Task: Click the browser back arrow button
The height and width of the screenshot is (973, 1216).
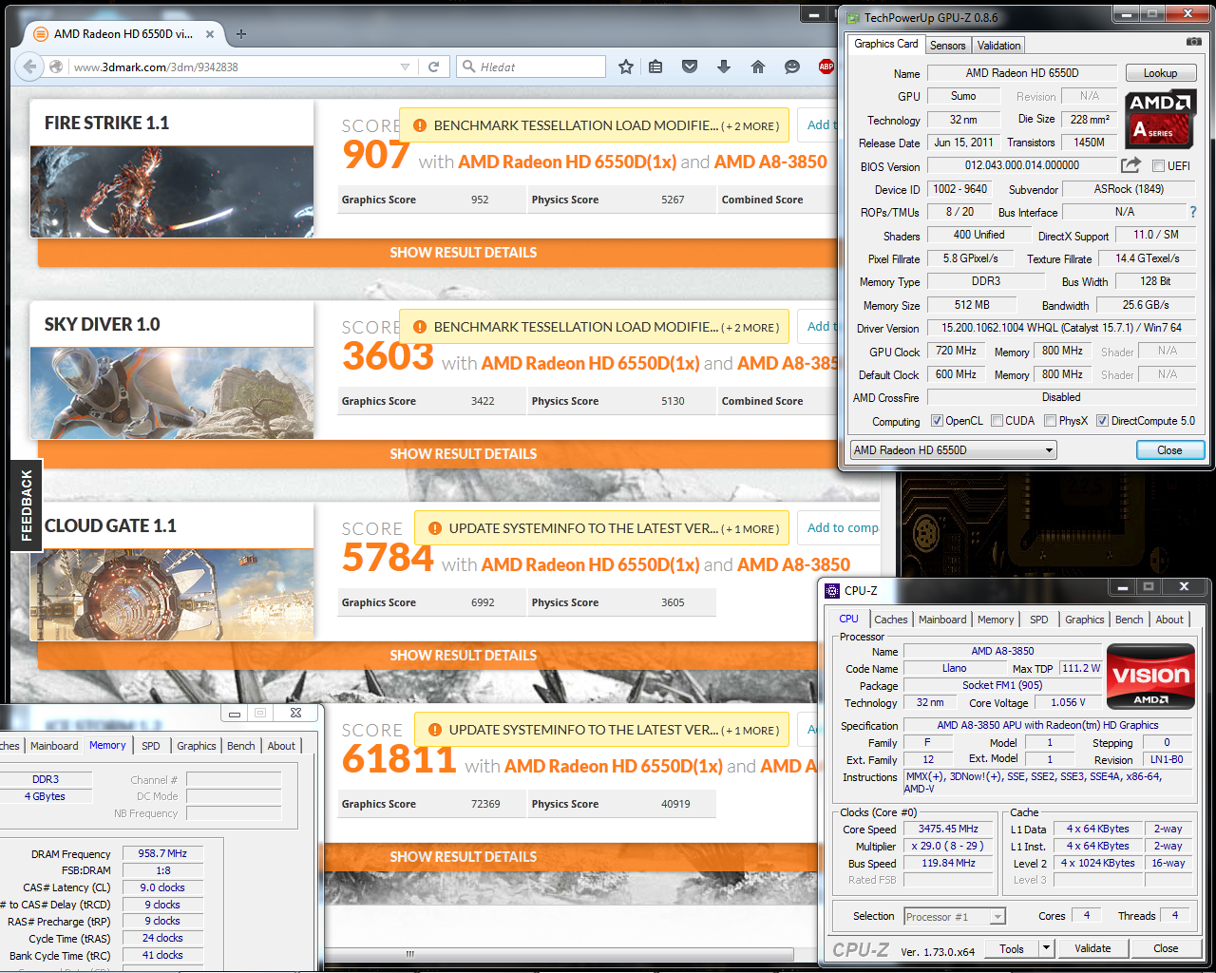Action: point(29,67)
